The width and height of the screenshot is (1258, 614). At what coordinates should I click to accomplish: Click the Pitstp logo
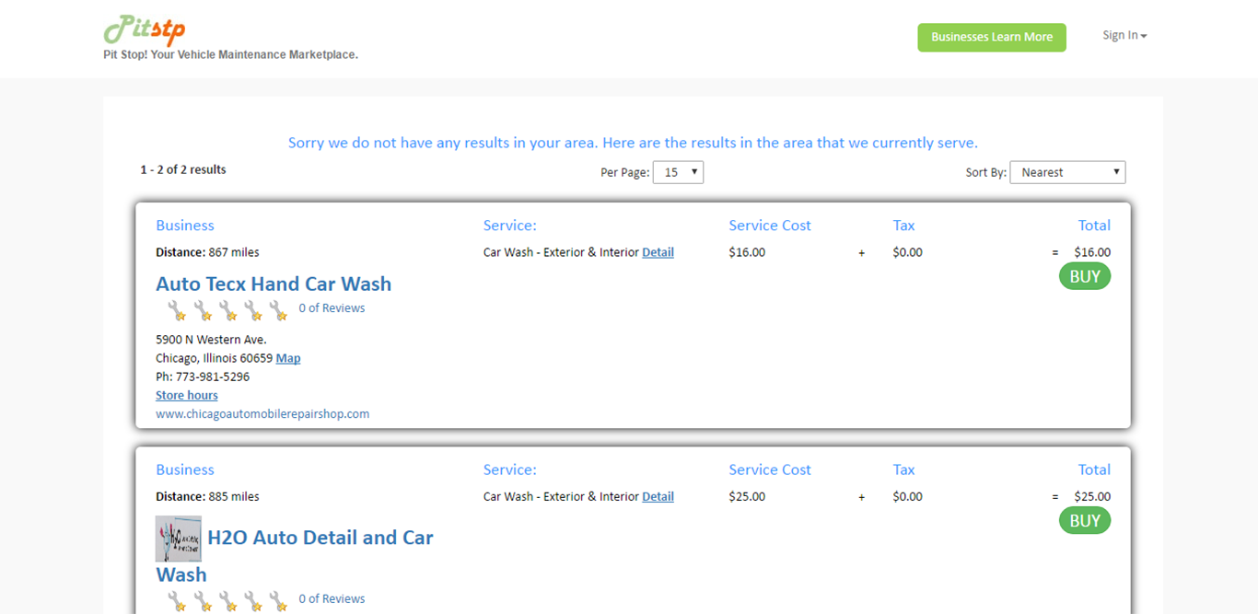[145, 30]
